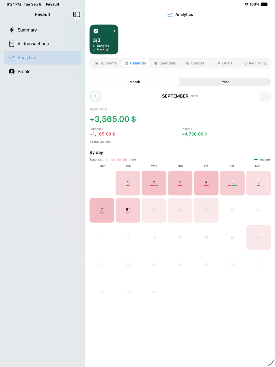Click the 6:24 PM clock in status bar
275x367 pixels.
[x=14, y=4]
